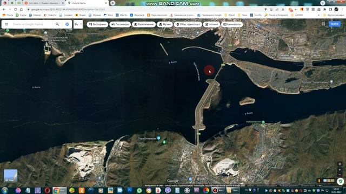Bookmark this page with the star icon

click(283, 10)
